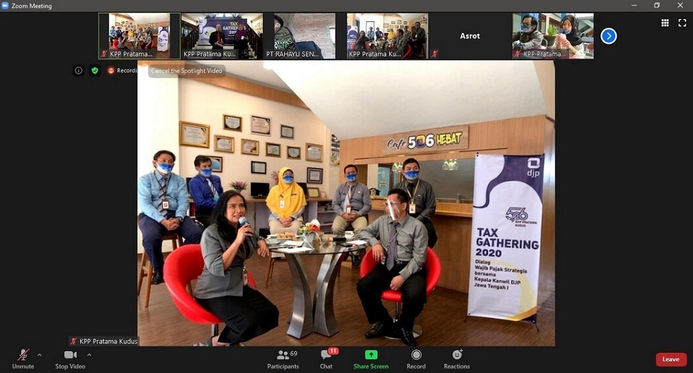
Task: Select the Asrot participant tile
Action: (x=470, y=36)
